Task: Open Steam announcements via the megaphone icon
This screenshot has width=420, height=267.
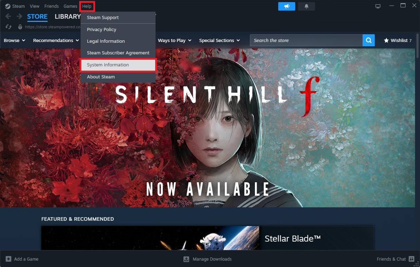Action: 286,6
